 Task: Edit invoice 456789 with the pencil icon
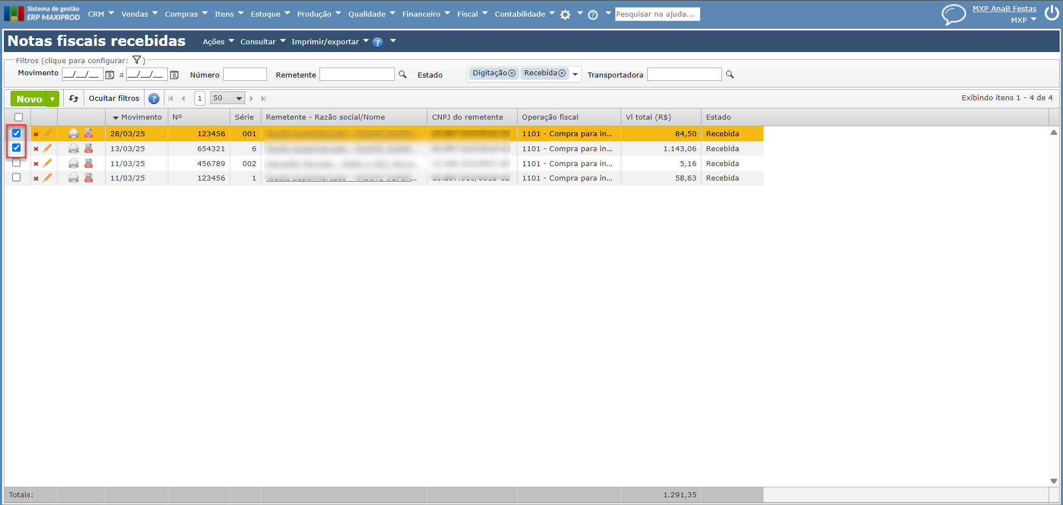(x=48, y=163)
